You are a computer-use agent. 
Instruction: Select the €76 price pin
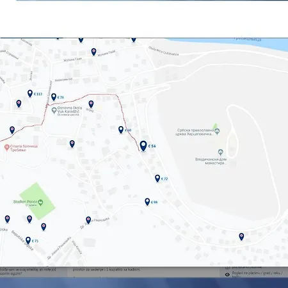(x=54, y=97)
